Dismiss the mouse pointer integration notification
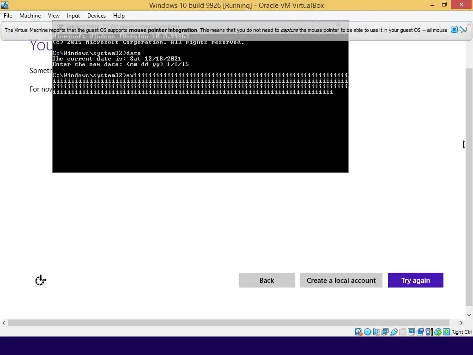Viewport: 473px width, 355px height. click(x=455, y=30)
